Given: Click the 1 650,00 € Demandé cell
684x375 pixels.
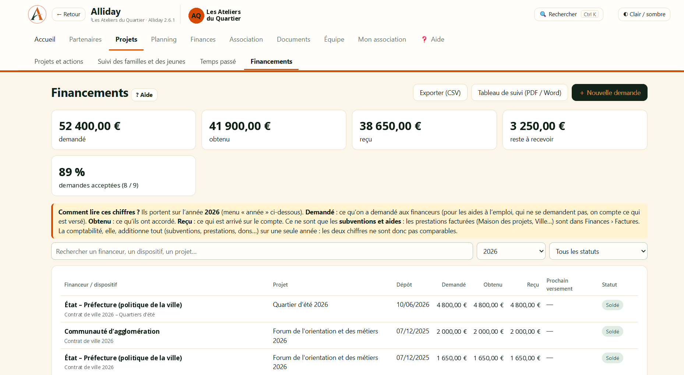Looking at the screenshot, I should coord(452,358).
